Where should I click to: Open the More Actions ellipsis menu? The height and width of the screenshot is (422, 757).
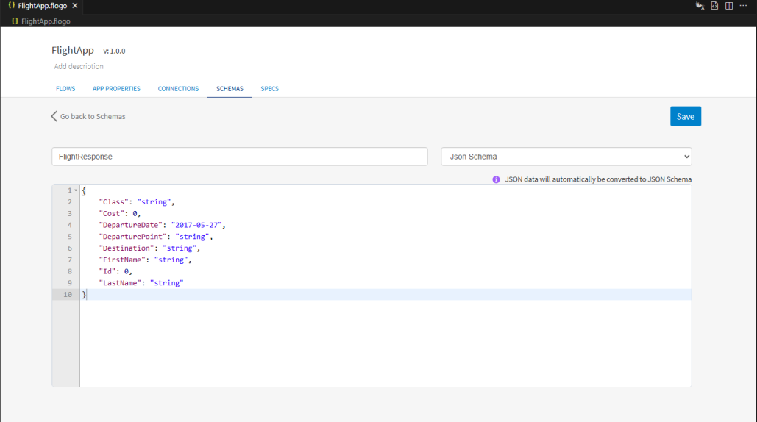[x=743, y=6]
